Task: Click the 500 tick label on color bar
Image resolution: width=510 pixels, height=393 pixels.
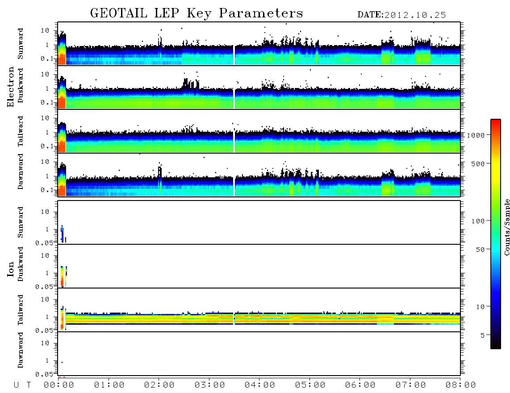Action: click(x=478, y=163)
